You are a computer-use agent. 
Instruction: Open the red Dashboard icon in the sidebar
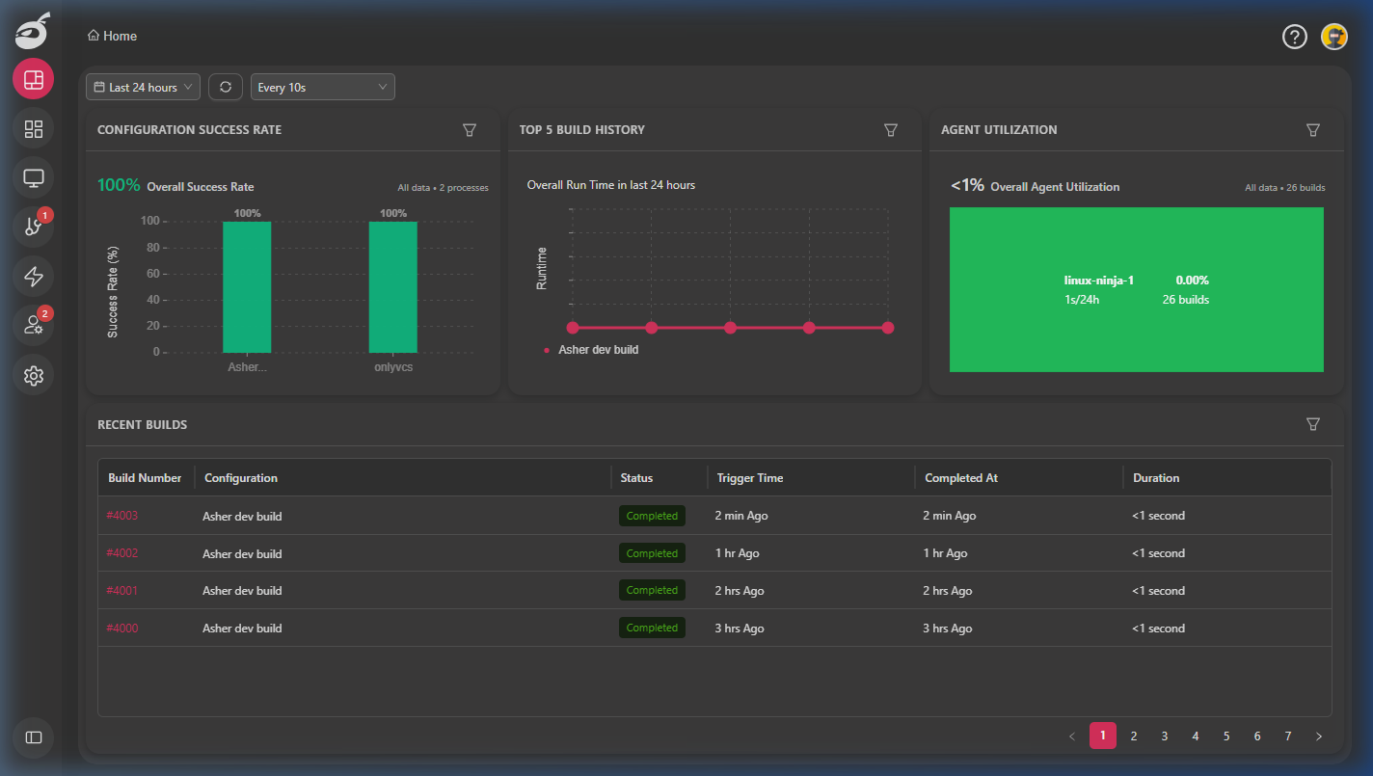click(x=33, y=78)
